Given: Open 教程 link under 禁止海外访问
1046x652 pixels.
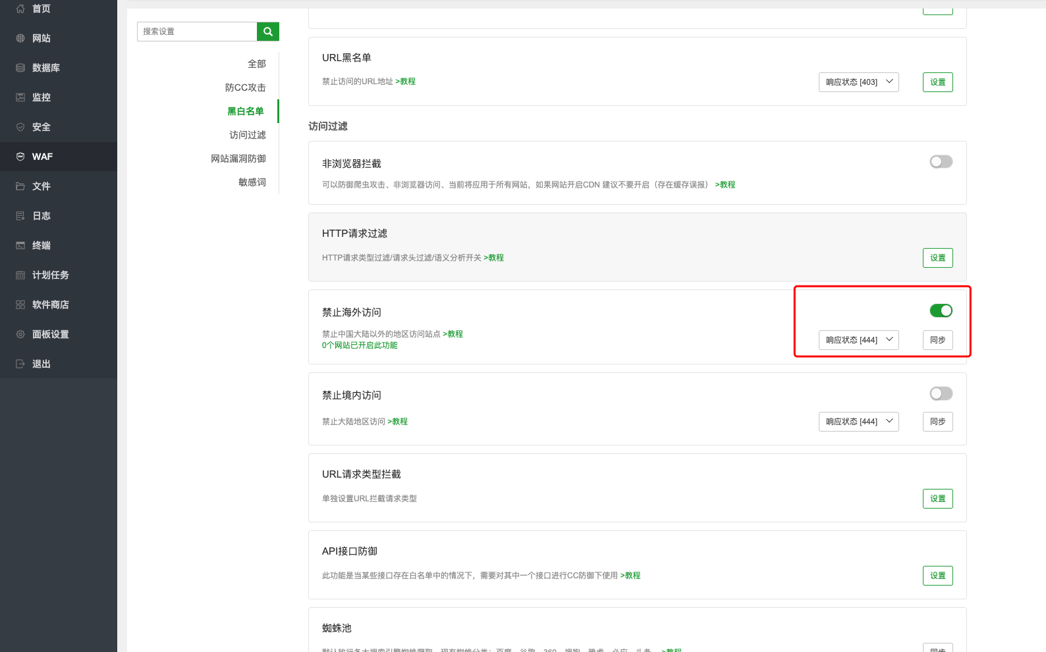Looking at the screenshot, I should (x=453, y=334).
